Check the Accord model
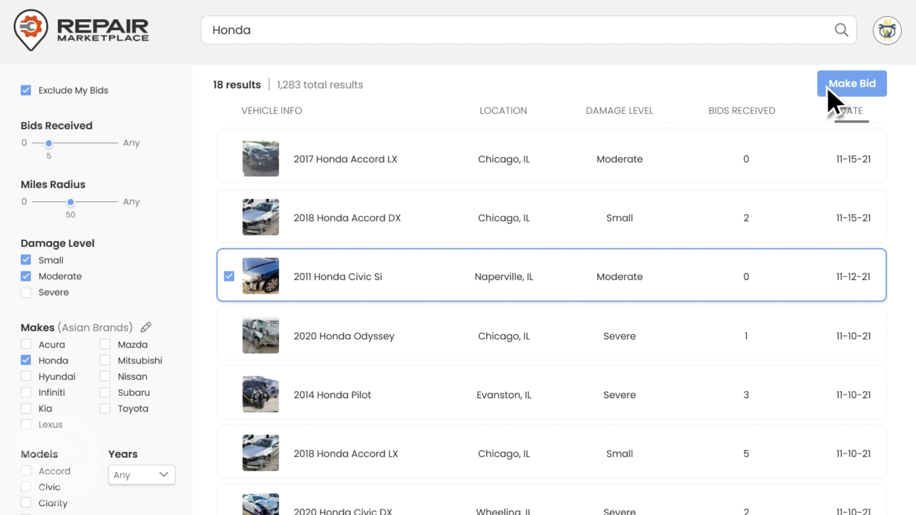This screenshot has width=916, height=515. (x=26, y=471)
